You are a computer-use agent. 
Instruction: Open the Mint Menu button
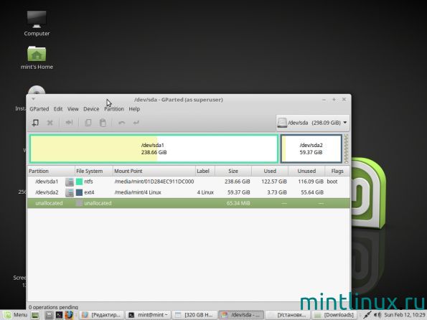tap(15, 315)
